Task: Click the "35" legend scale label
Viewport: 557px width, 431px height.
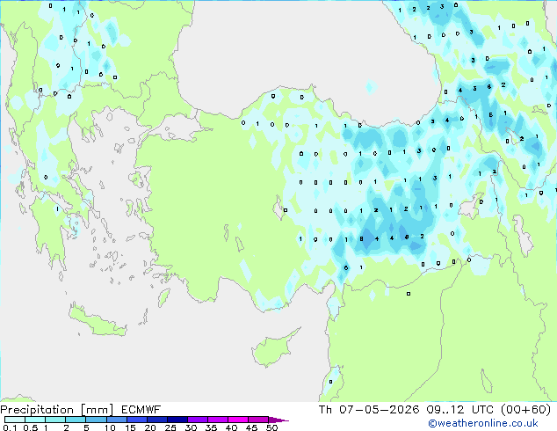Action: [x=211, y=427]
